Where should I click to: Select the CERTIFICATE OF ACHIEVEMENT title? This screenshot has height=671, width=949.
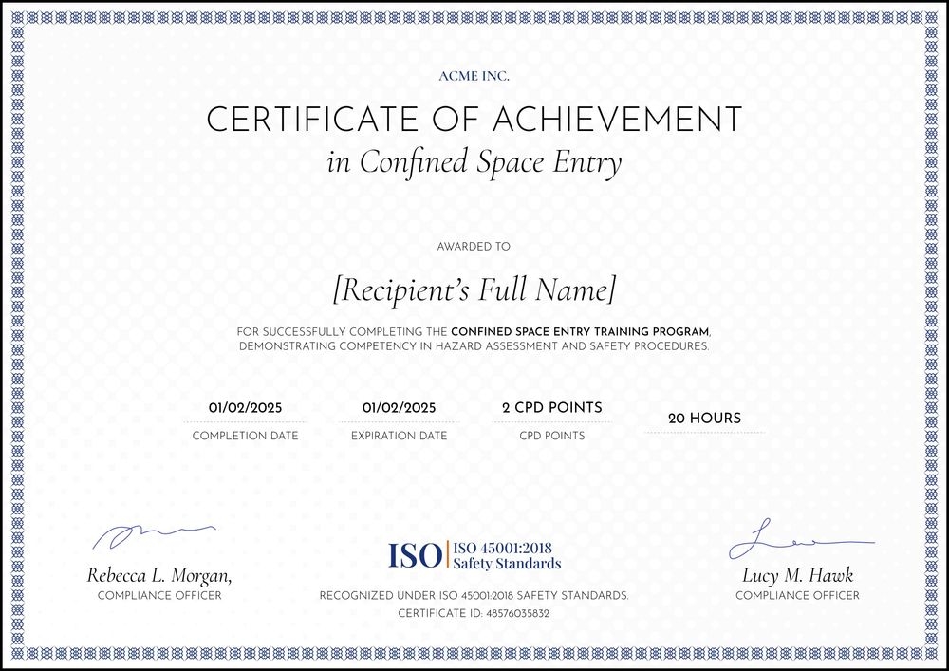tap(474, 119)
